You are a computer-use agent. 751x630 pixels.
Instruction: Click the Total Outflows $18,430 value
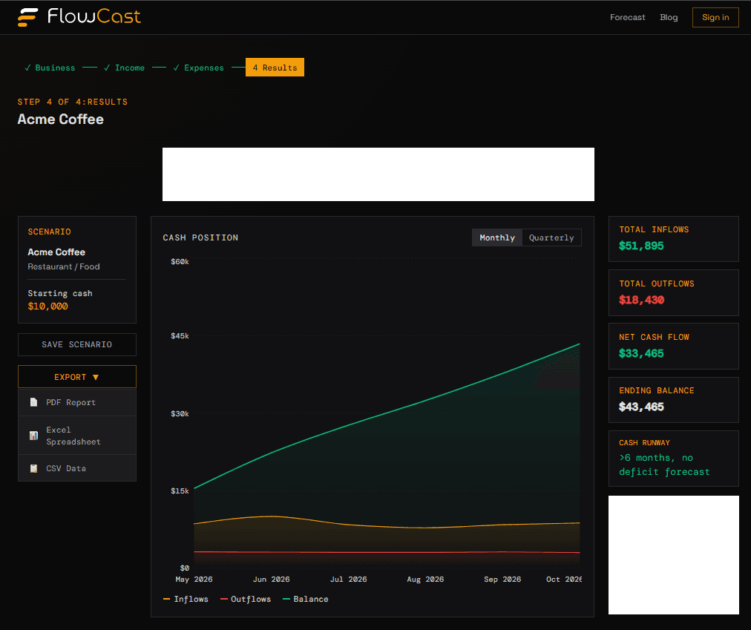coord(641,300)
